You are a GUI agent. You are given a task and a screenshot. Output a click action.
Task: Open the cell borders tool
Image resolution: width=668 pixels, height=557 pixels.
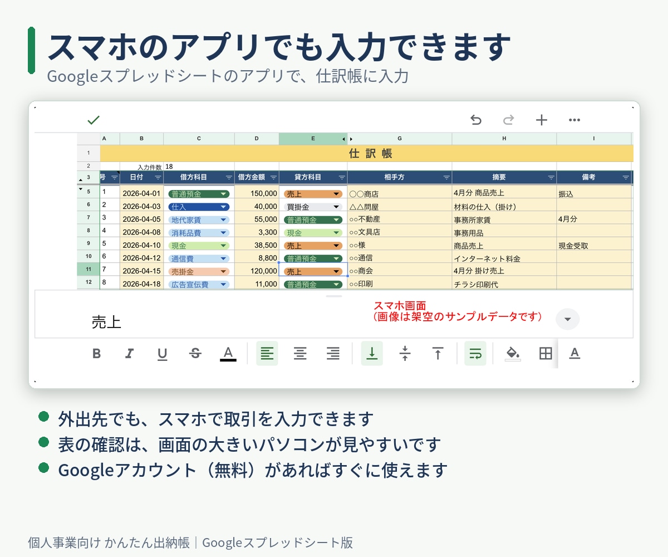pos(546,353)
